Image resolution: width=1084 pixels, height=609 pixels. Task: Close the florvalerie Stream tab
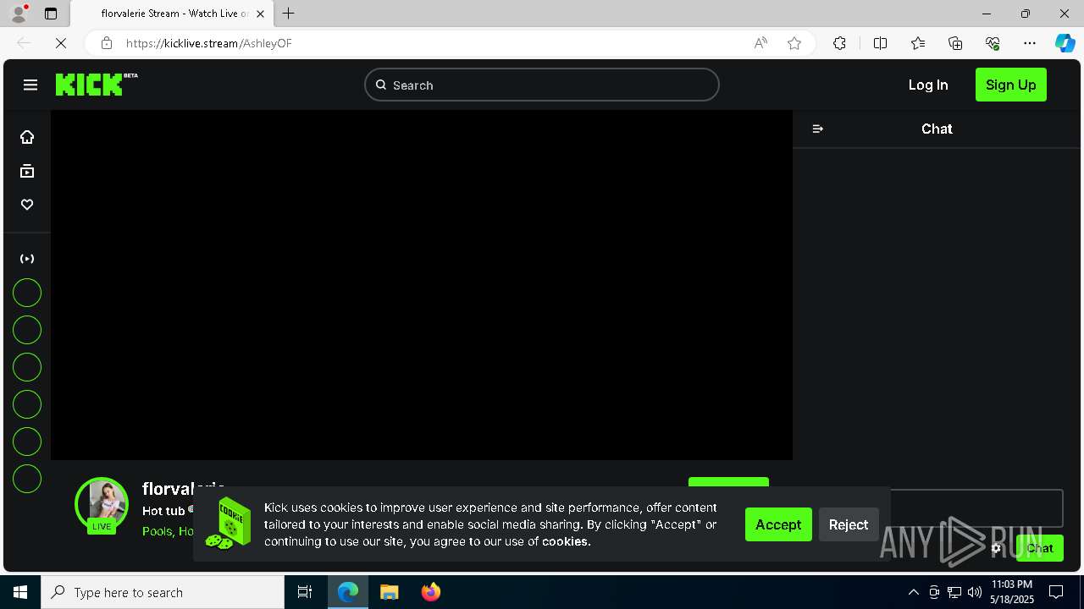(261, 14)
